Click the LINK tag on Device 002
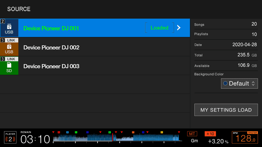This screenshot has height=147, width=262. click(11, 40)
